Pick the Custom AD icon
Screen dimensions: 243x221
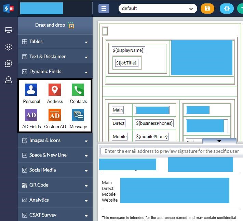pyautogui.click(x=55, y=115)
